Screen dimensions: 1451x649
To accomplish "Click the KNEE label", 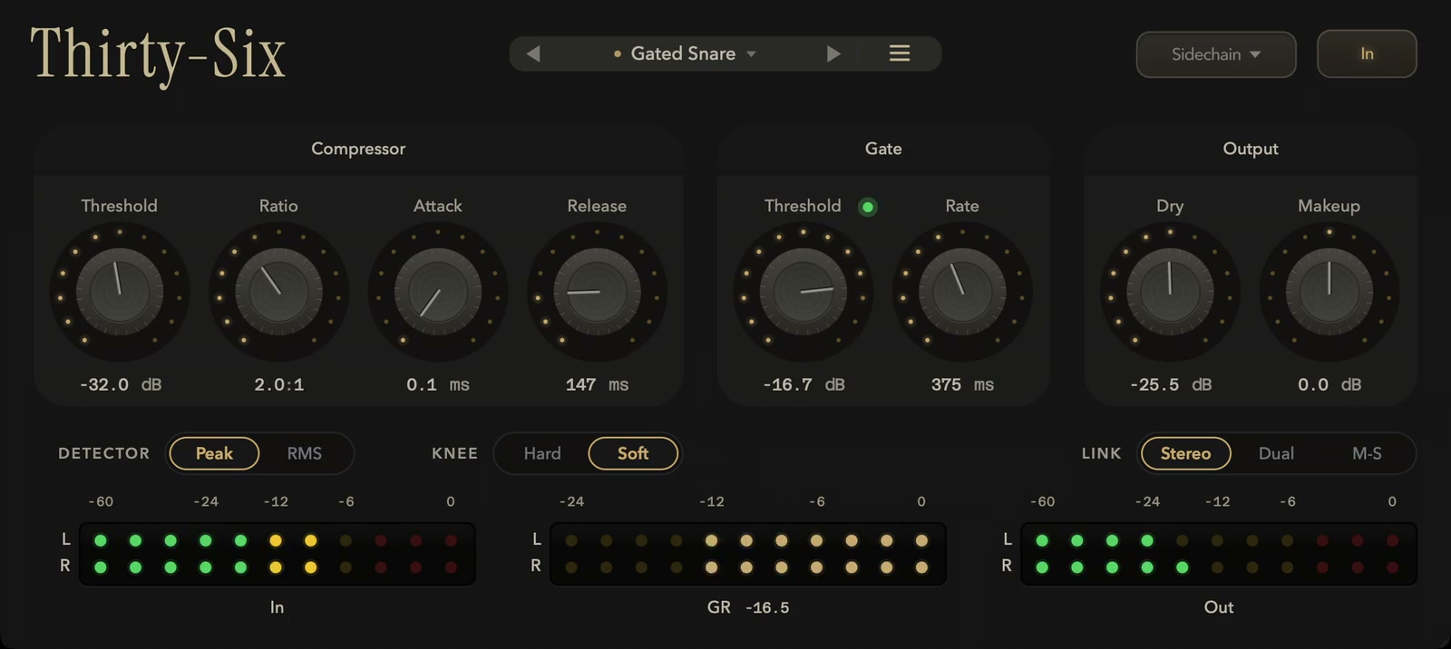I will coord(454,453).
